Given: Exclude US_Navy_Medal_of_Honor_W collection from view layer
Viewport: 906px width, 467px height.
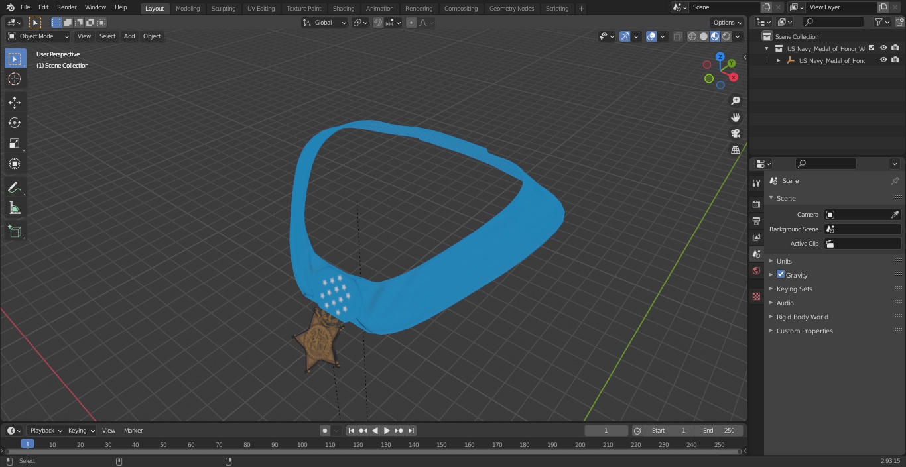Looking at the screenshot, I should pyautogui.click(x=872, y=48).
